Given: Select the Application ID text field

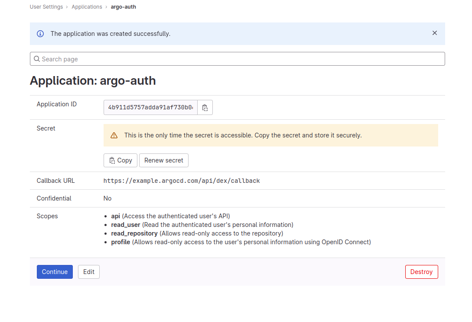Looking at the screenshot, I should (150, 108).
